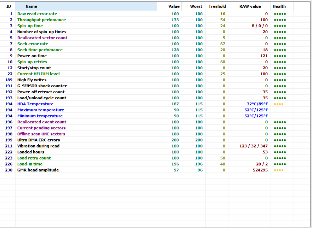Click the Power-on time attribute
This screenshot has width=312, height=228.
(32, 56)
